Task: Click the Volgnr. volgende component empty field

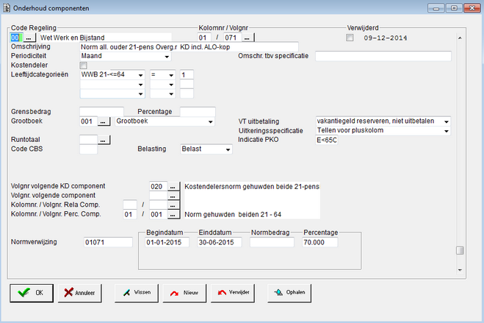Action: (159, 196)
